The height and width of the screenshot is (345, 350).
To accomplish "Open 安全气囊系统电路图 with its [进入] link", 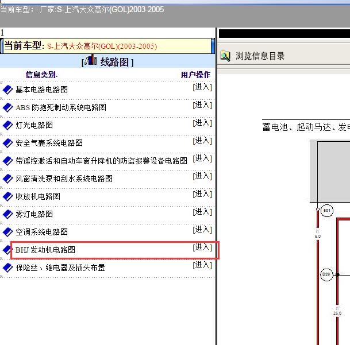I will click(202, 141).
